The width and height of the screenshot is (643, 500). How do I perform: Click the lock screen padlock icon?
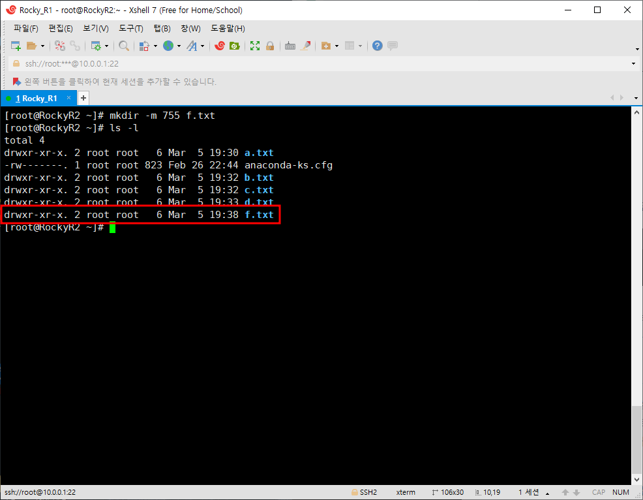tap(270, 46)
